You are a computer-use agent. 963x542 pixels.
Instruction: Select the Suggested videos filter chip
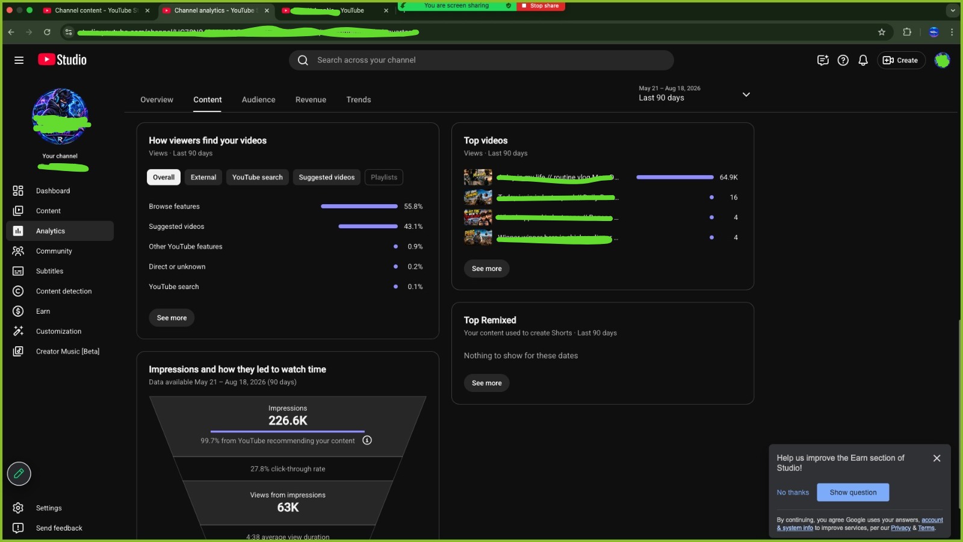[327, 177]
